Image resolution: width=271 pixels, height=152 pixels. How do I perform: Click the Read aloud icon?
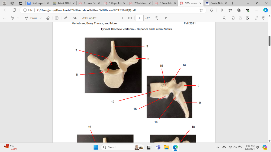[x=66, y=18]
